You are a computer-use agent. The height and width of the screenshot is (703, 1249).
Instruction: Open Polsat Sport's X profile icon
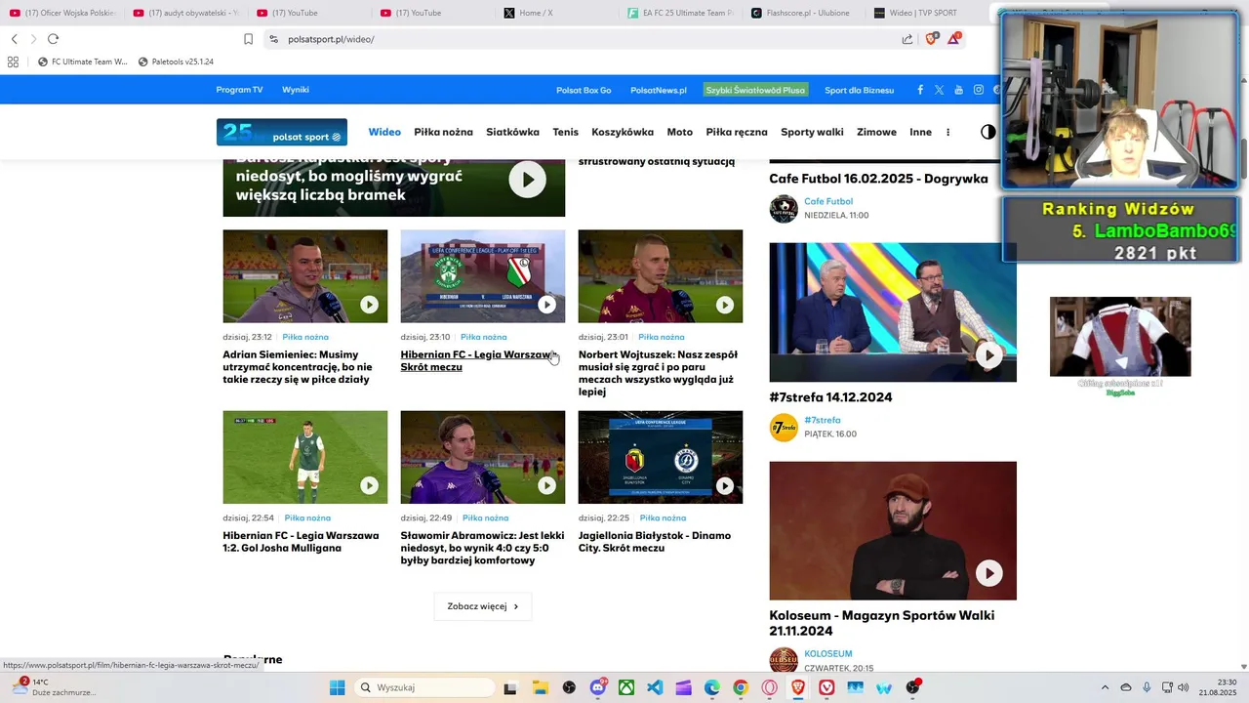[x=939, y=90]
